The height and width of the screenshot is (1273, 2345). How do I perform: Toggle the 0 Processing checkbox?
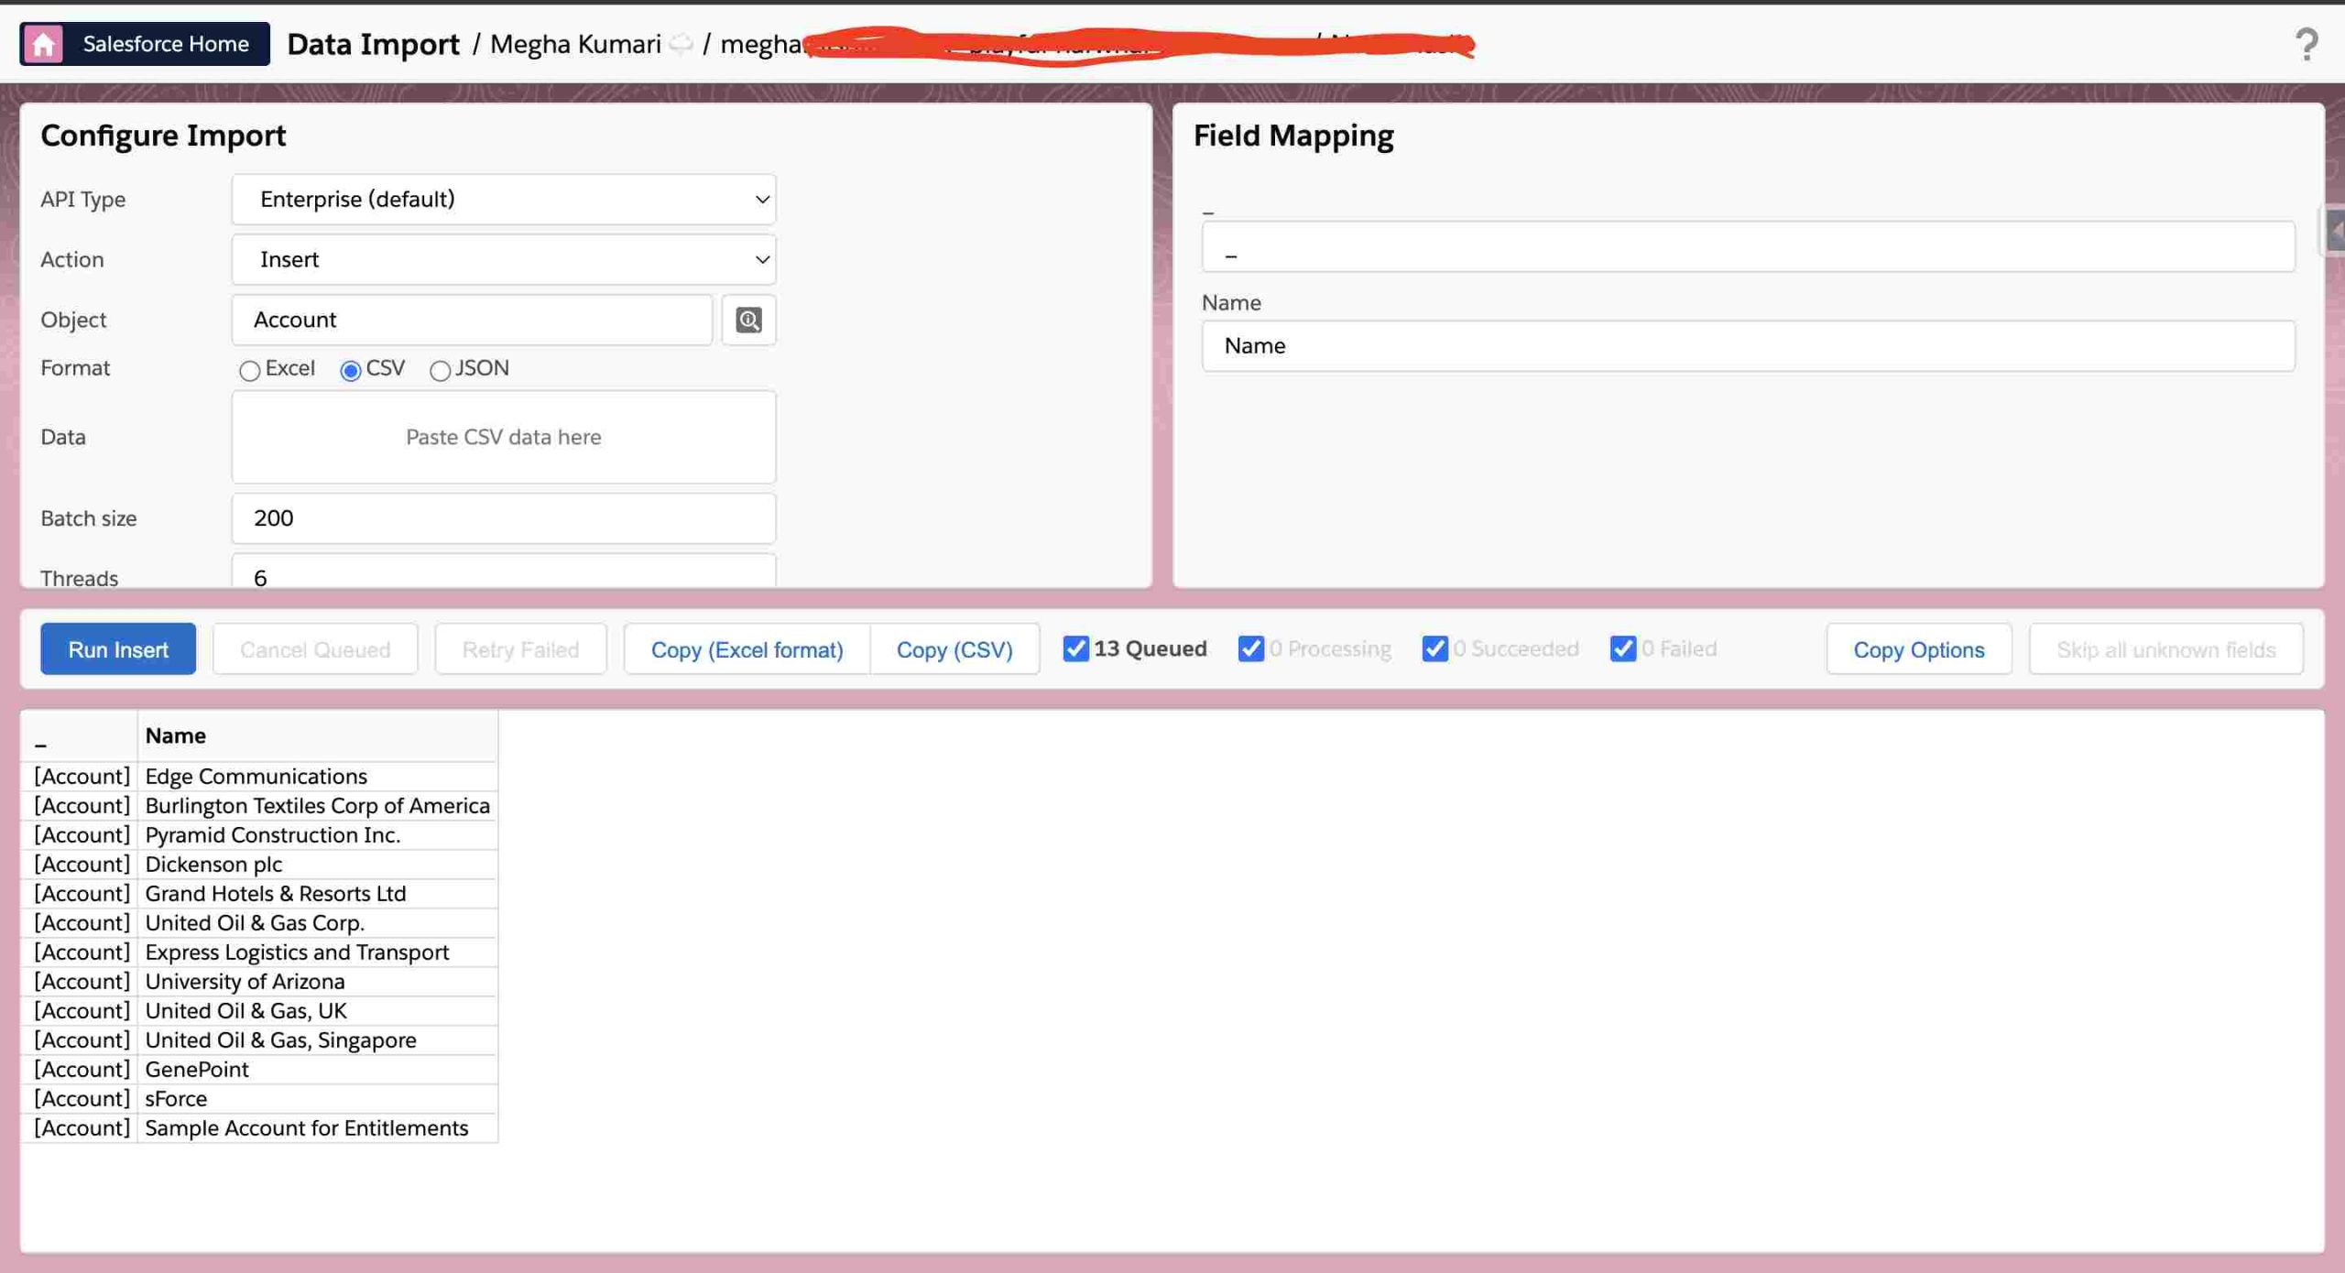tap(1250, 648)
